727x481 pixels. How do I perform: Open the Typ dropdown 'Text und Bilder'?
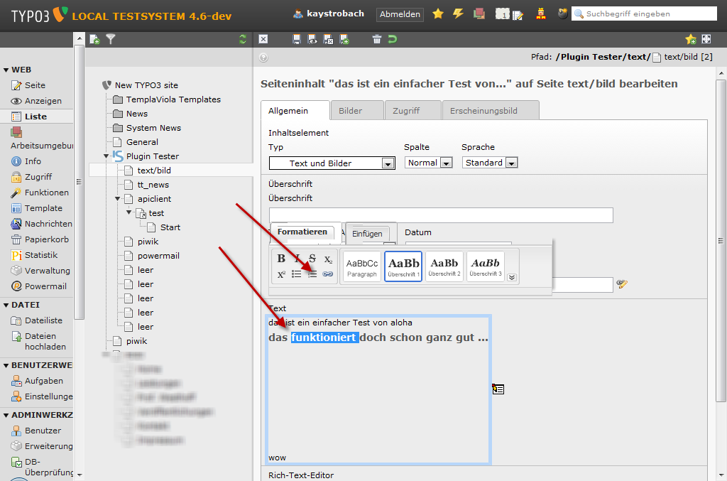click(332, 163)
